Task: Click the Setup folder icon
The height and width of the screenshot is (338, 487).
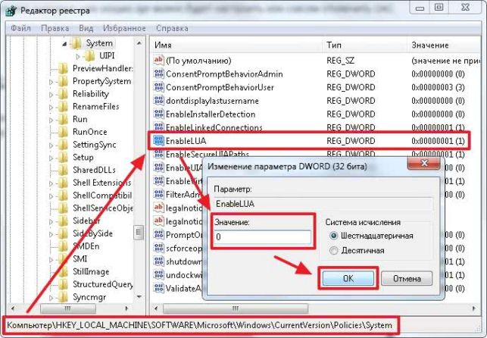Action: (62, 158)
